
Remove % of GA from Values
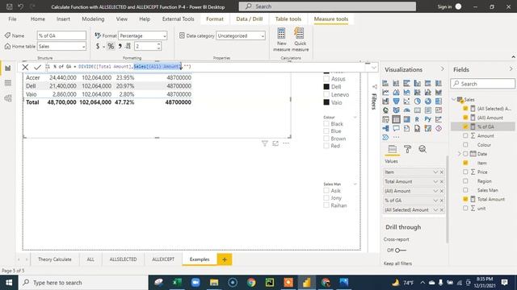click(x=442, y=201)
